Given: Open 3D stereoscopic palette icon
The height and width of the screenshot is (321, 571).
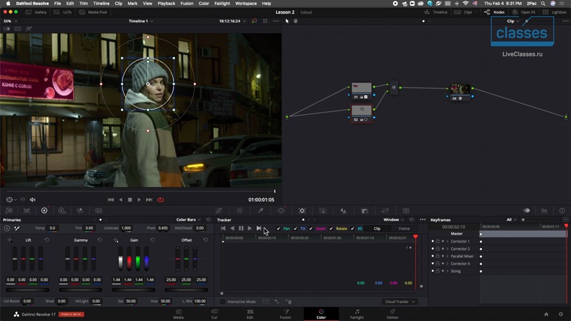Looking at the screenshot, I should (x=406, y=211).
